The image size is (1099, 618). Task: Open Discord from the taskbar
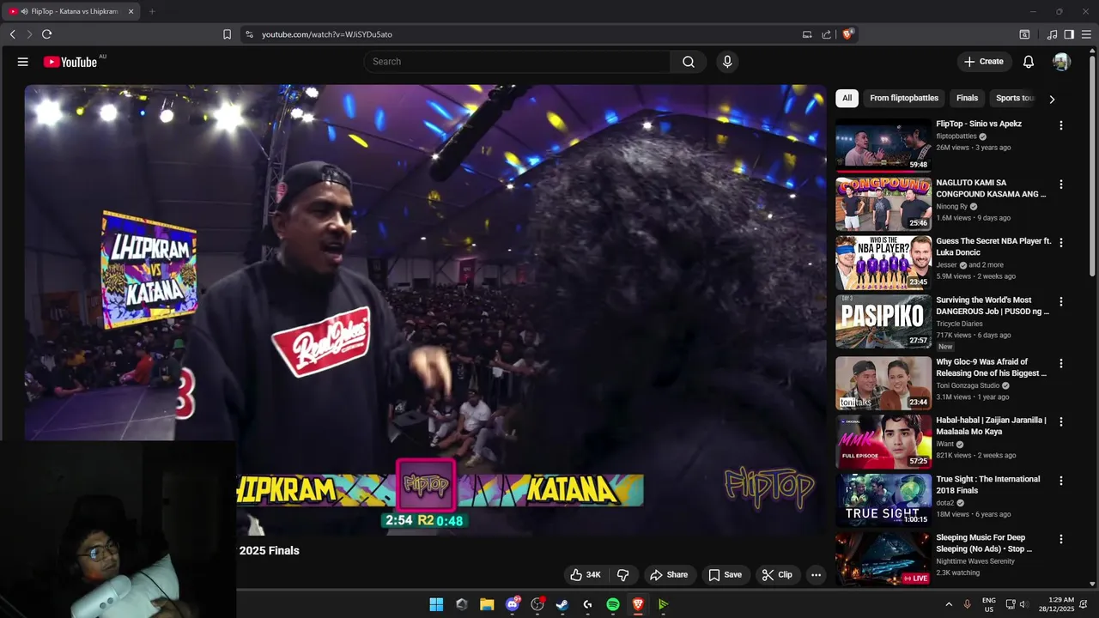(x=513, y=604)
